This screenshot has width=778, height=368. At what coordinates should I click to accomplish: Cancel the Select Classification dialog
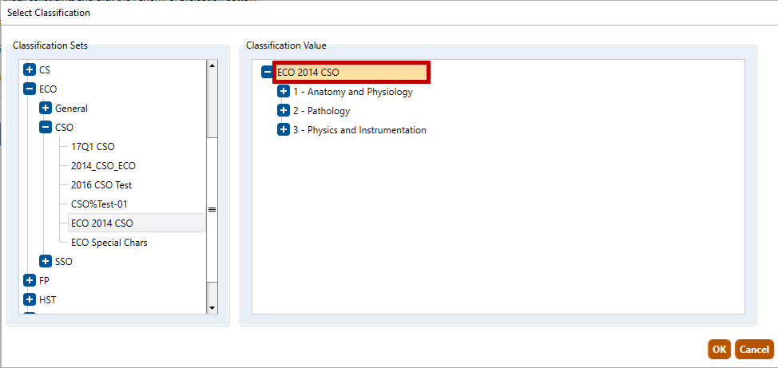pos(754,350)
